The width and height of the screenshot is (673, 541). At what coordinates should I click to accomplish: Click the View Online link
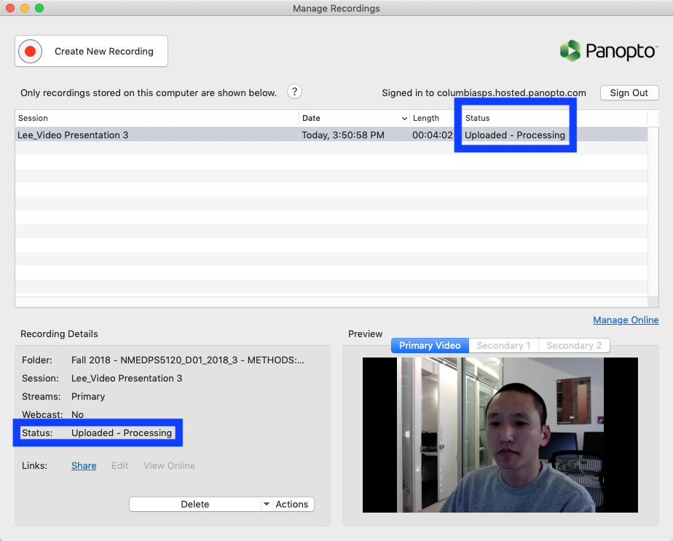click(169, 465)
